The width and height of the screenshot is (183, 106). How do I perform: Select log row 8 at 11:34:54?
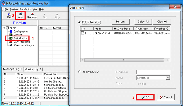(x=36, y=98)
